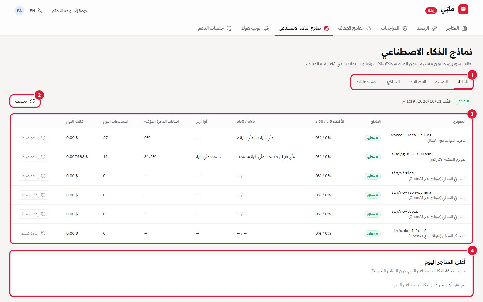The image size is (483, 302).
Task: Click مغلق breaker badge for sim/no-tools
Action: click(x=373, y=214)
